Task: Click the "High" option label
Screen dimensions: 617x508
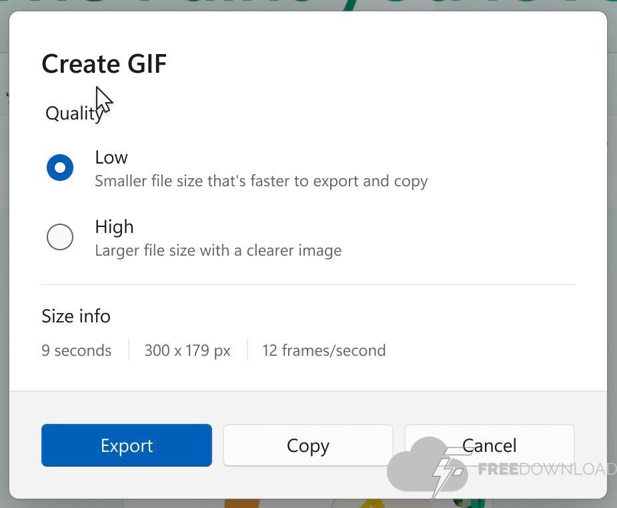Action: [114, 227]
